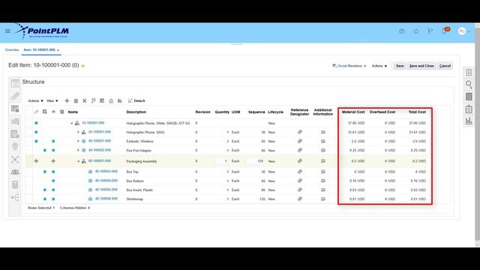This screenshot has width=480, height=270.
Task: Close the Item: 10-100001-000 tab
Action: [58, 50]
